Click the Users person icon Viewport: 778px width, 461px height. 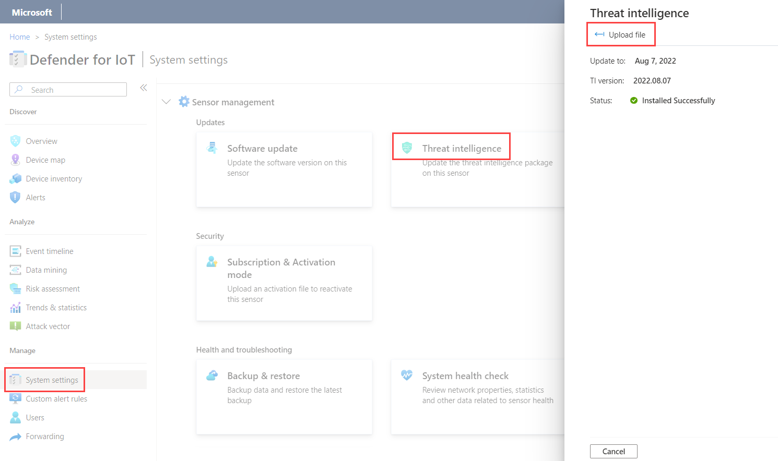(x=15, y=417)
